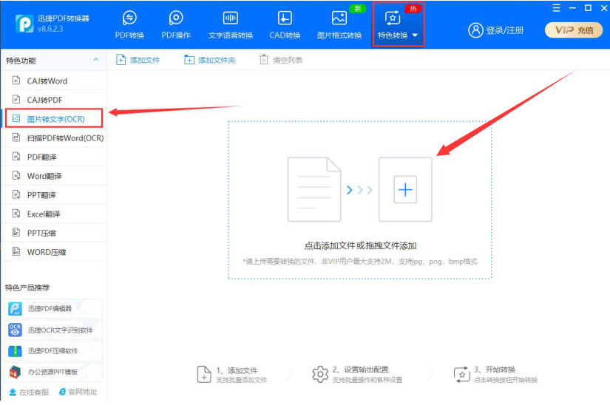Click the PPT压缩 document icon

coord(16,232)
